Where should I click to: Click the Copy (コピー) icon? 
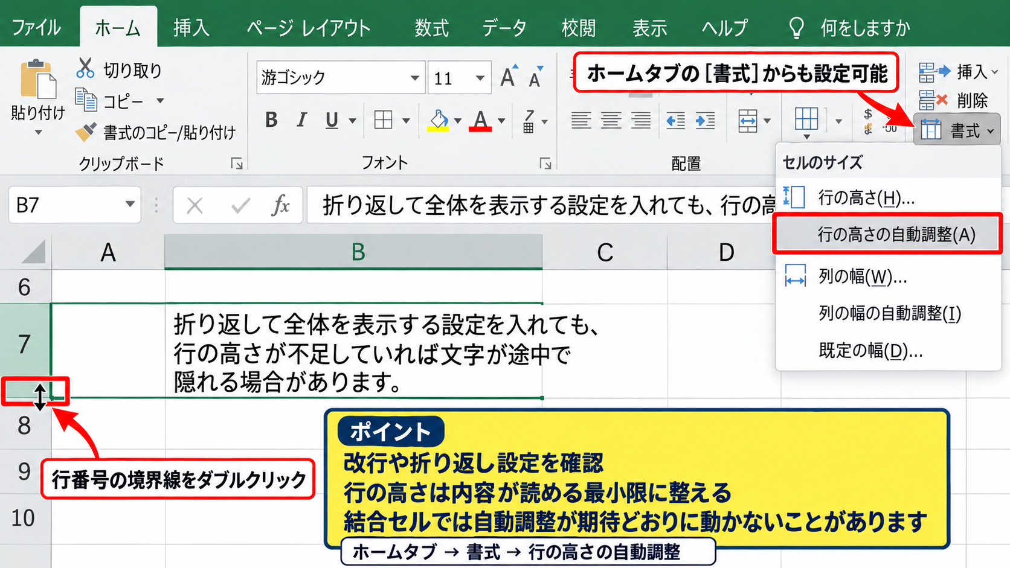coord(86,100)
